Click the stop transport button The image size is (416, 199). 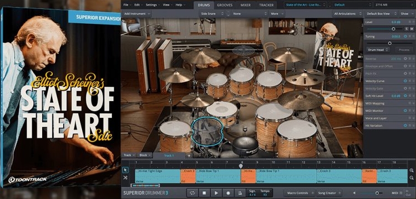(205, 193)
